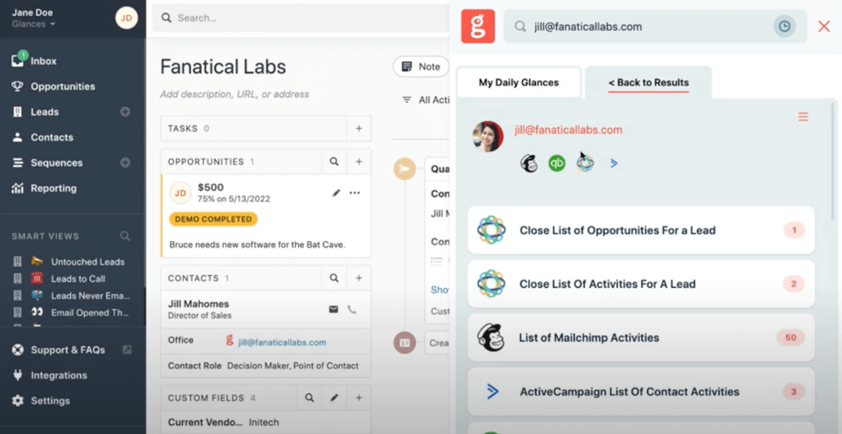Click the Bruce needs new software note text
The width and height of the screenshot is (842, 434).
pos(258,245)
